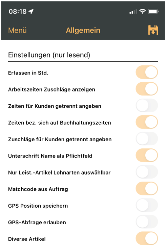Tap the save disk icon
This screenshot has height=248, width=166.
pos(153,30)
